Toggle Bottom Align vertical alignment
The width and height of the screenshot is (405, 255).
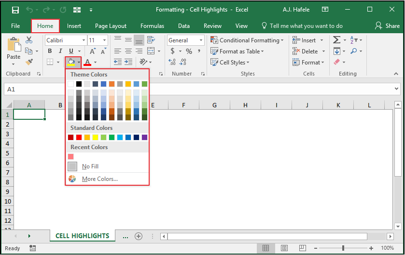pyautogui.click(x=139, y=40)
